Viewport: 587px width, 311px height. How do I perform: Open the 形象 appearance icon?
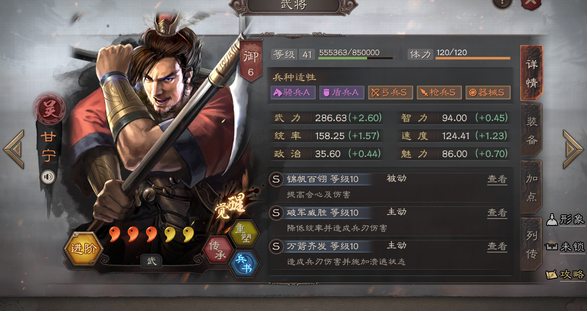point(566,219)
